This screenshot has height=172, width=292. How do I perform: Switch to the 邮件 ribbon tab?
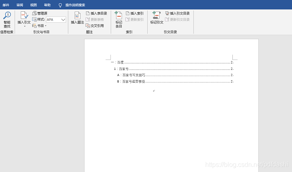click(6, 5)
